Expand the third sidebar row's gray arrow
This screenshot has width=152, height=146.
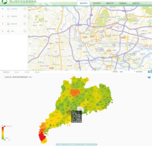click(x=3, y=24)
